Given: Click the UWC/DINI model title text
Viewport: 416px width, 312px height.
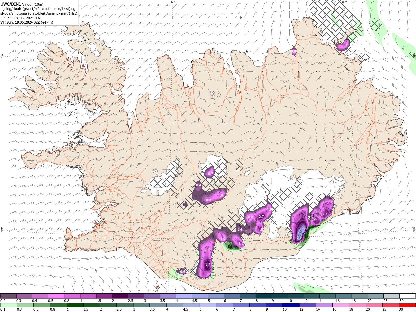Looking at the screenshot, I should [x=10, y=4].
